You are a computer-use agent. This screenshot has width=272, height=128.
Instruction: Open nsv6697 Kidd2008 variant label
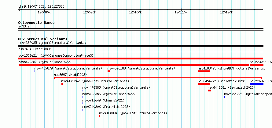tap(70, 75)
